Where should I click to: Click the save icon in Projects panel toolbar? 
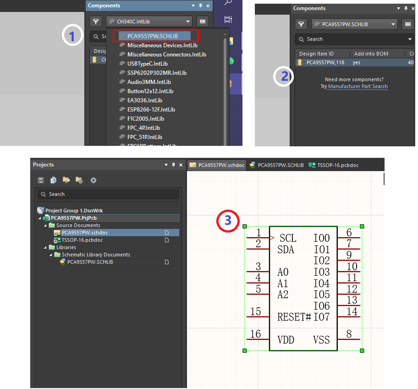click(x=41, y=180)
